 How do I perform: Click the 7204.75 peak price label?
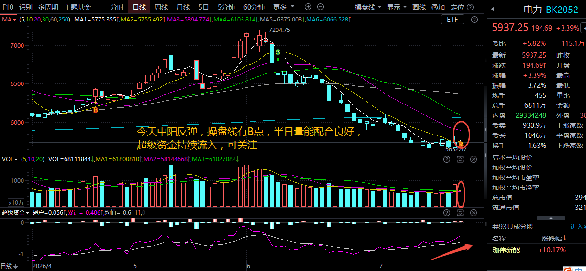[x=280, y=30]
